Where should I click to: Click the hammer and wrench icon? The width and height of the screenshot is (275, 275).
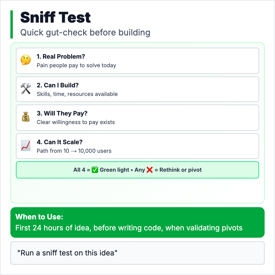(x=26, y=89)
